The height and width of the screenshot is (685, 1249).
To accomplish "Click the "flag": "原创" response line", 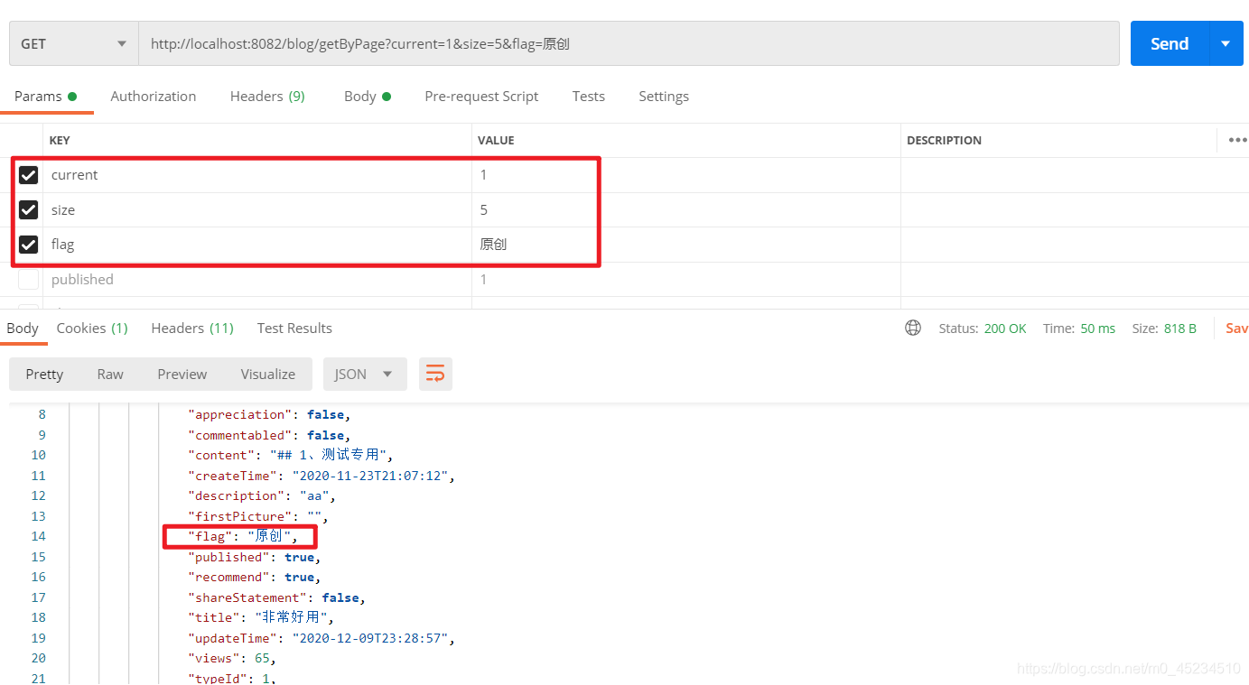I will (243, 536).
